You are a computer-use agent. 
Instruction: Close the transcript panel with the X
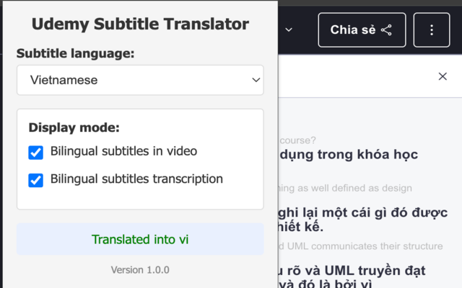click(x=443, y=76)
